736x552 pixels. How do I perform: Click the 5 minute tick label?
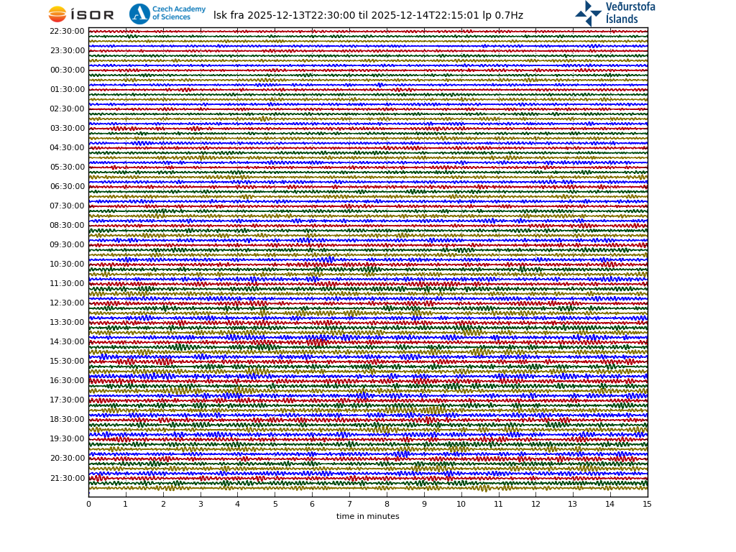point(275,504)
